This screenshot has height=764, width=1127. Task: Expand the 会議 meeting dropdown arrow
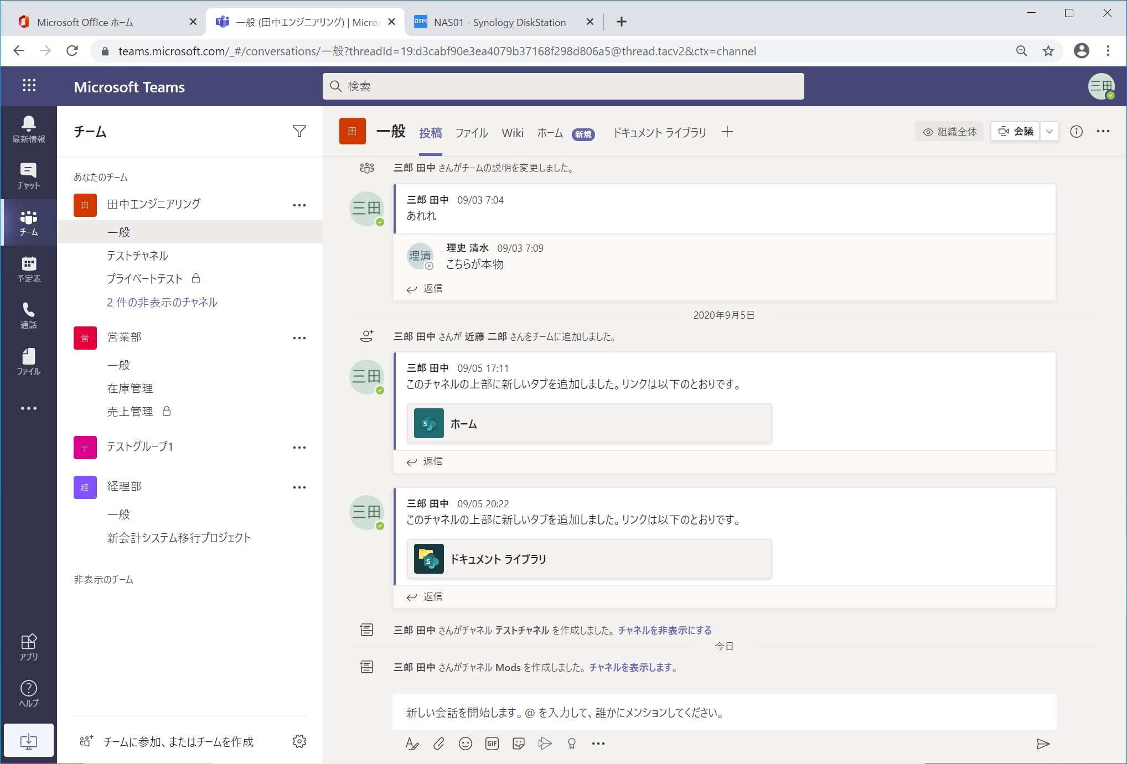point(1049,131)
